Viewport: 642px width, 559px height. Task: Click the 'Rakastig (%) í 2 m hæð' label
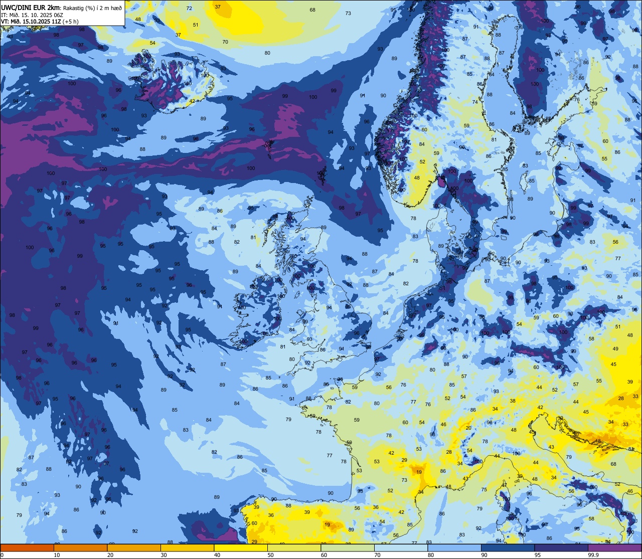[x=91, y=8]
